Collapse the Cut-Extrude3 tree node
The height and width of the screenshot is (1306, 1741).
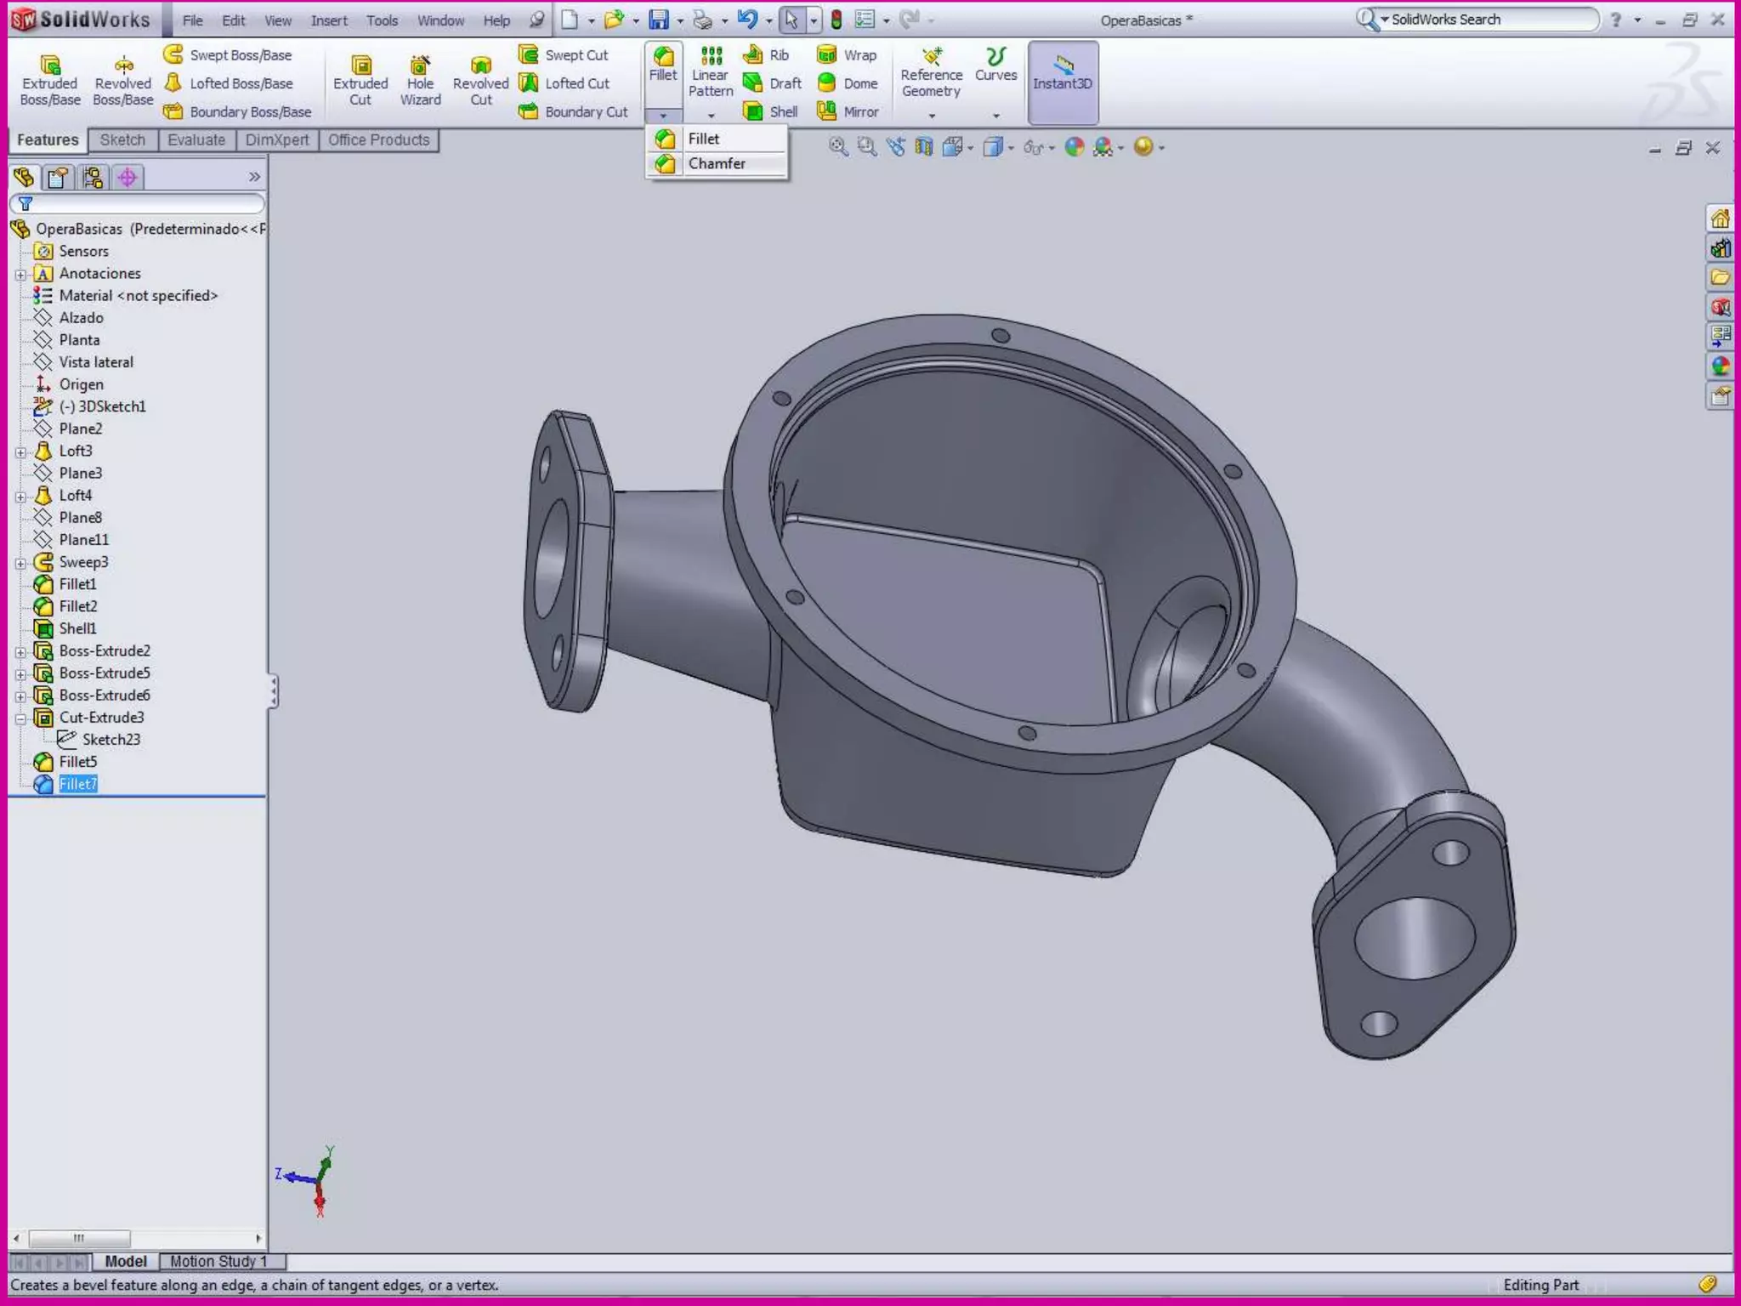[x=20, y=718]
